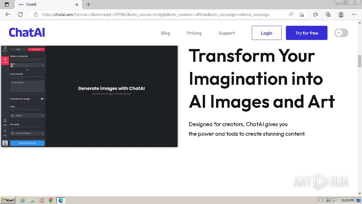This screenshot has width=362, height=204.
Task: Click user avatar in demo sidebar
Action: 5,143
